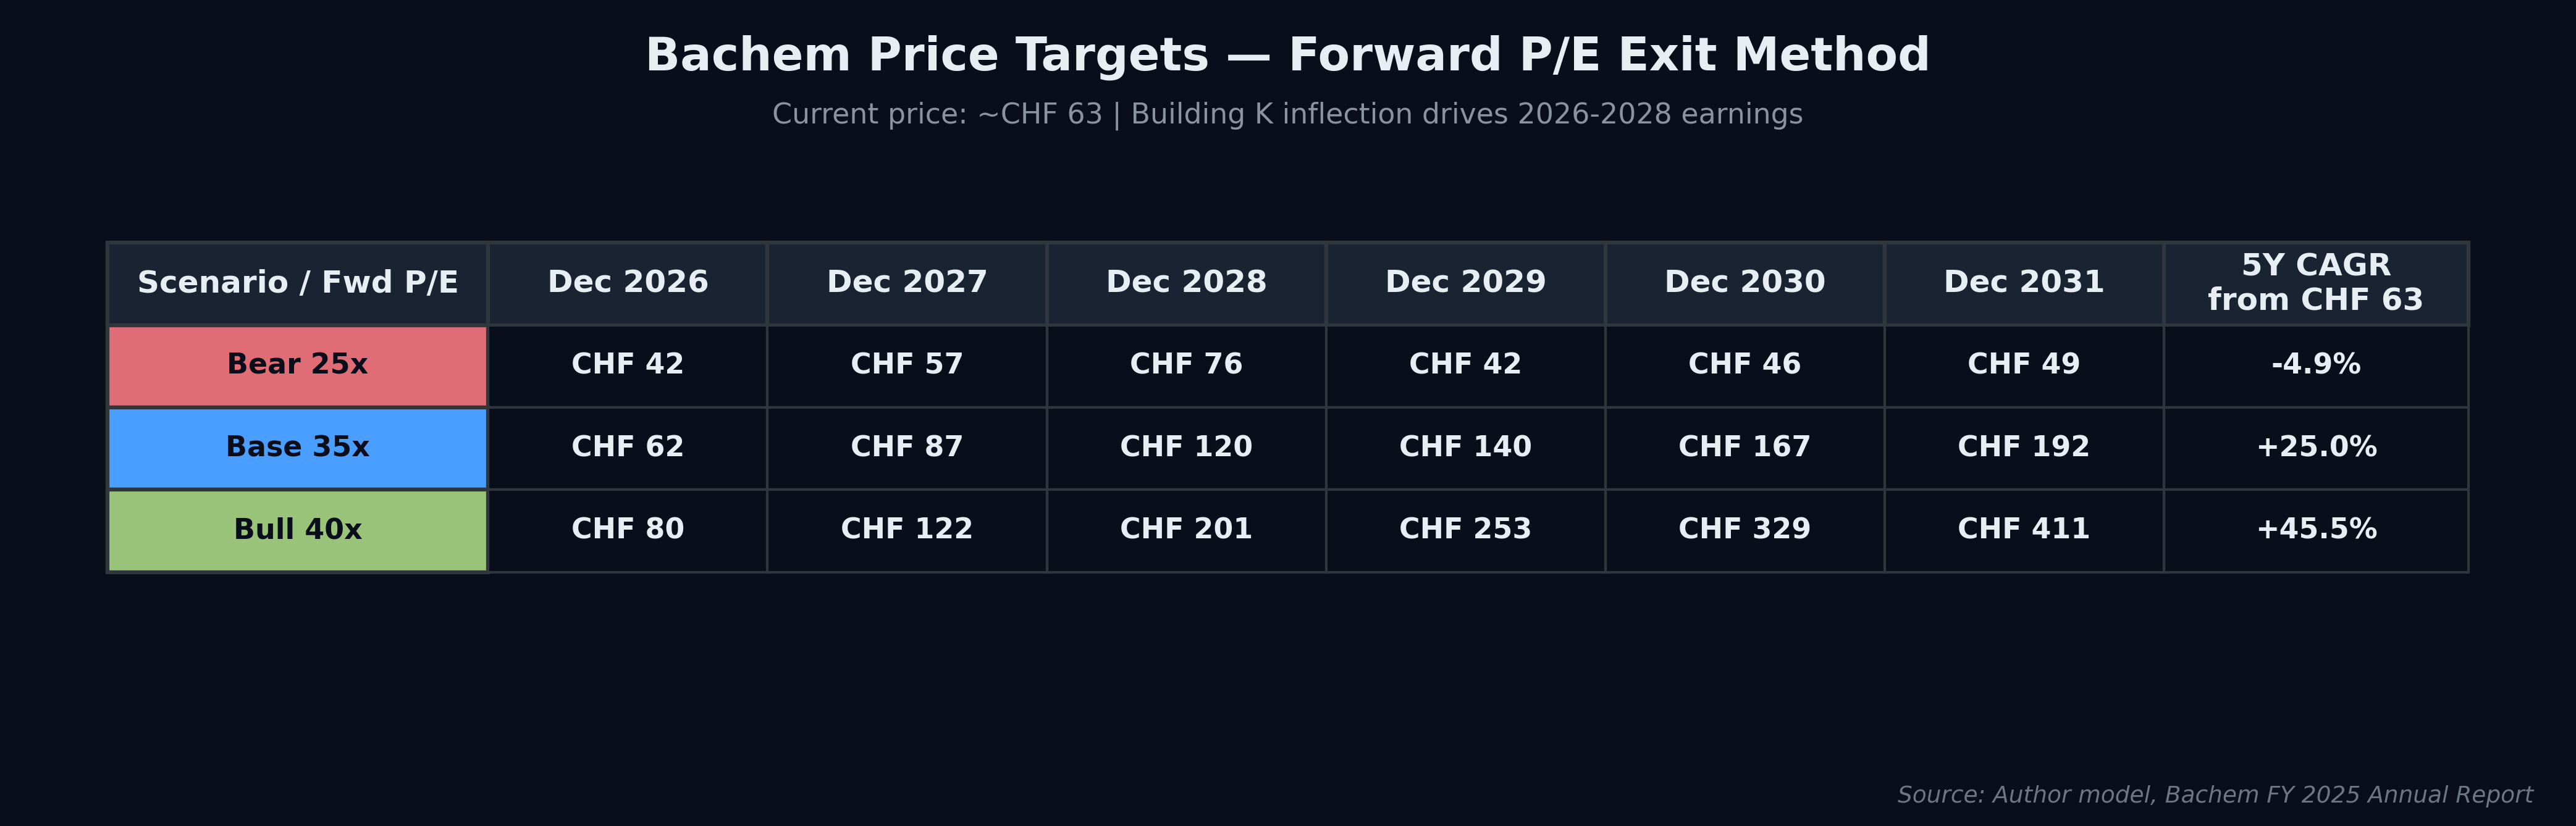Viewport: 2576px width, 826px height.
Task: Select the Bear Dec 2028 CHF 76 cell
Action: [x=1186, y=365]
